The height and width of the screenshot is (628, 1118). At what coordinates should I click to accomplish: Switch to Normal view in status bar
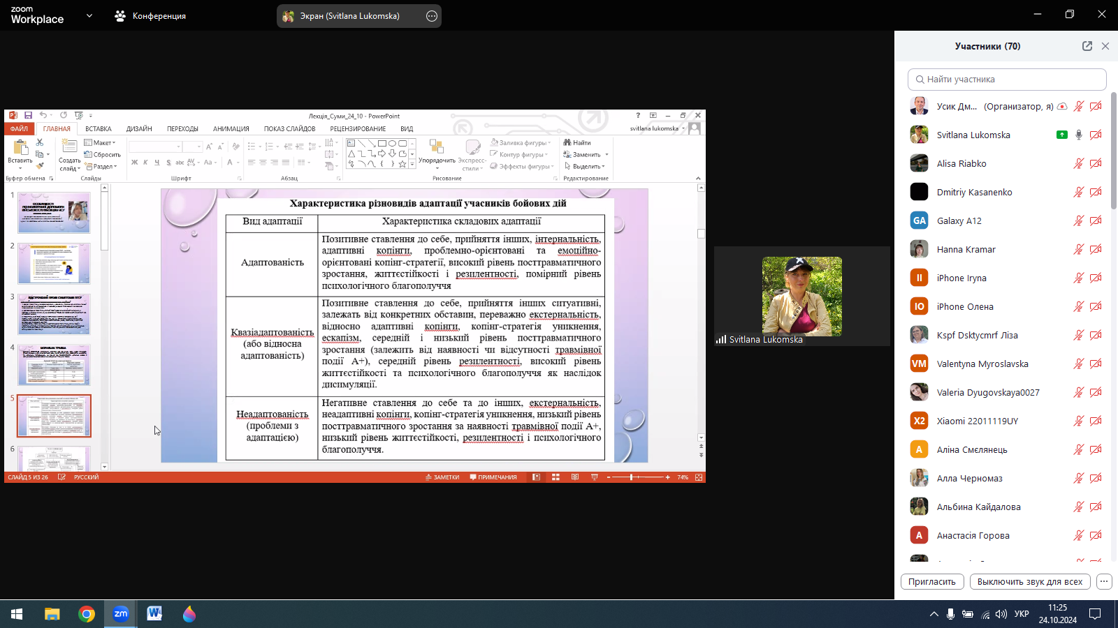click(536, 477)
